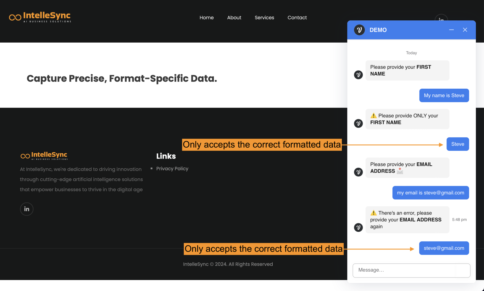Select the 'My name is Steve' chat bubble
This screenshot has width=484, height=291.
444,95
